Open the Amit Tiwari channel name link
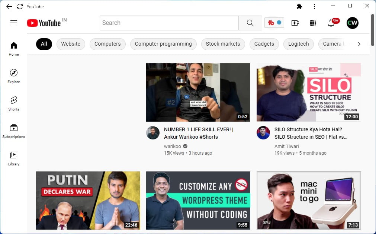 tap(287, 146)
